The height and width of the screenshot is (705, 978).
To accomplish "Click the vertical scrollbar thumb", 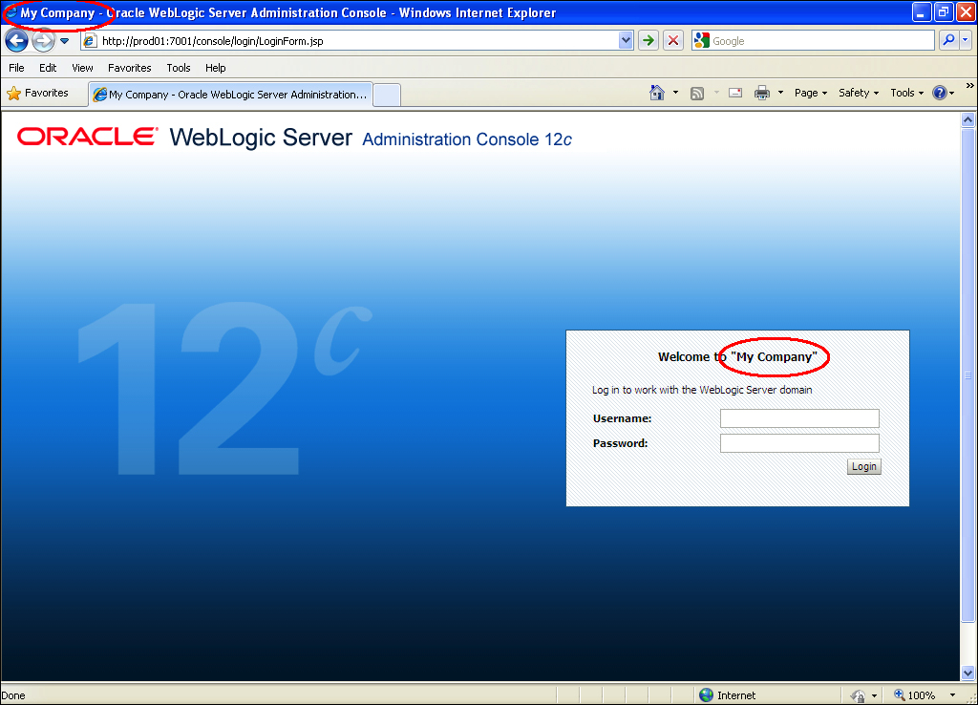I will [968, 375].
